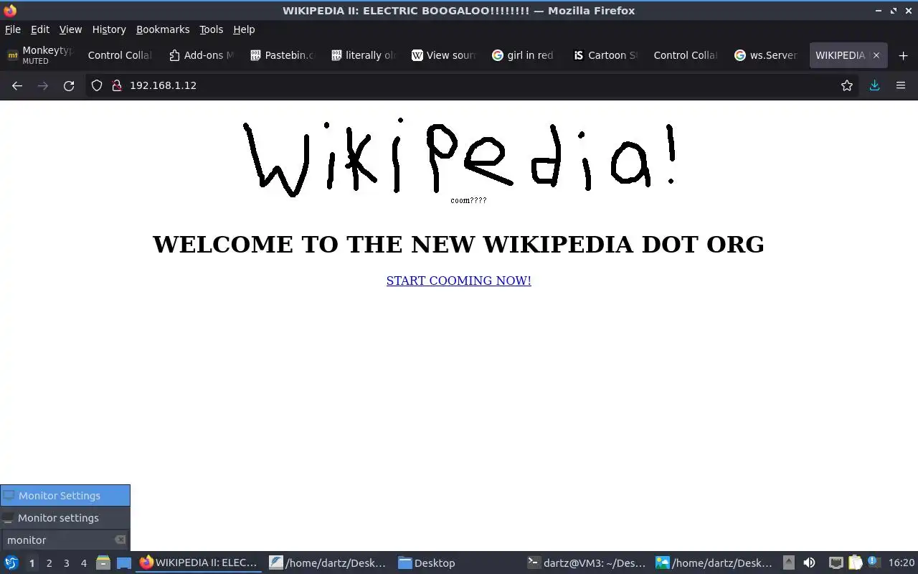Click the forward navigation arrow
This screenshot has width=918, height=574.
coord(43,85)
